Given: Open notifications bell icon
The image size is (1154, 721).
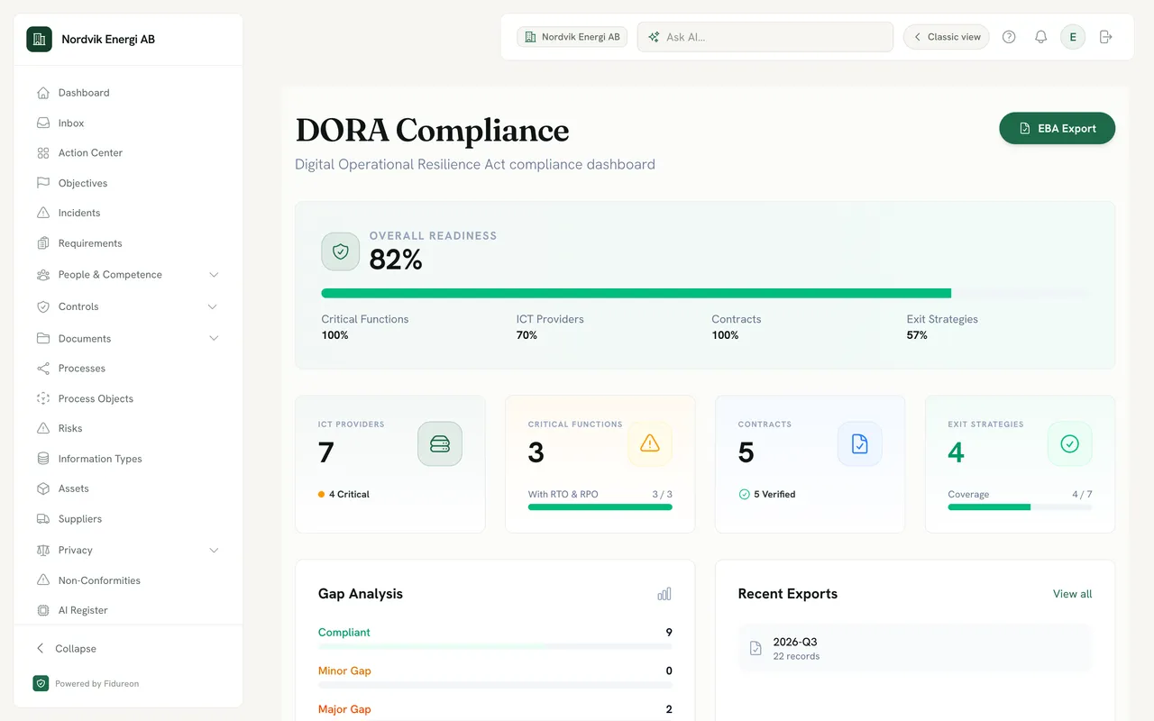Looking at the screenshot, I should point(1040,37).
